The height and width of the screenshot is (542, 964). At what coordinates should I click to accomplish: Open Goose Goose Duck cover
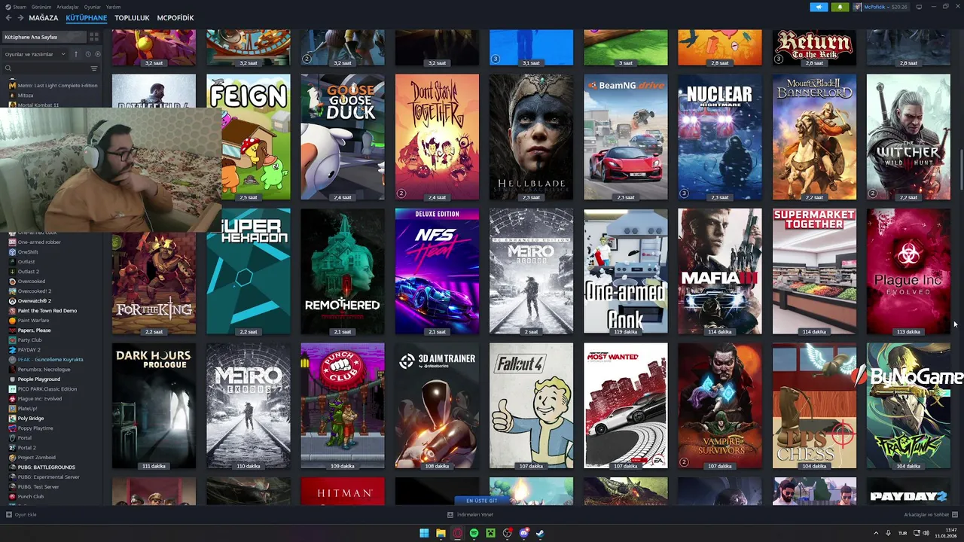[343, 137]
